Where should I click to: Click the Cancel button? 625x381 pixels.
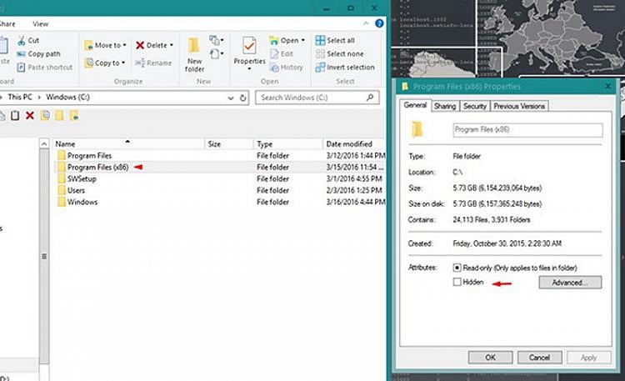[x=539, y=358]
